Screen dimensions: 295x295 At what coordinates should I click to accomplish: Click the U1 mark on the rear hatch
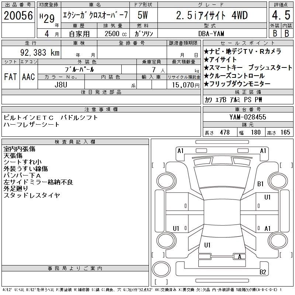[x=207, y=245]
